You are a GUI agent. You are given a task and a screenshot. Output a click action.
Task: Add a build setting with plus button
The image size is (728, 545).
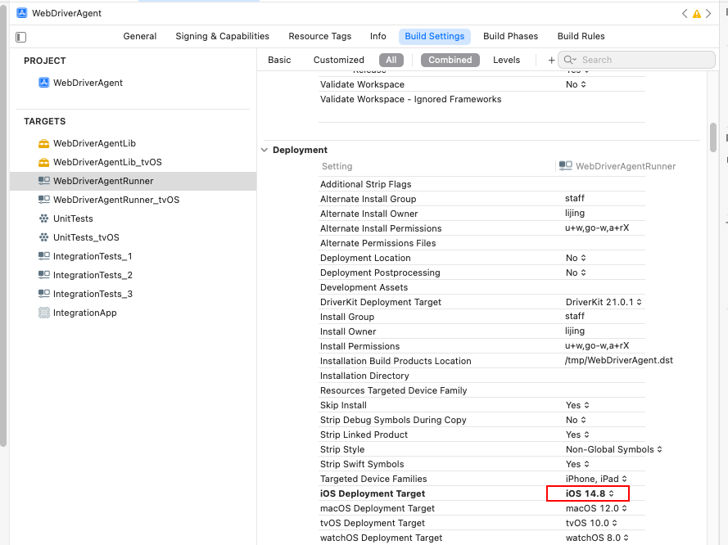tap(551, 60)
